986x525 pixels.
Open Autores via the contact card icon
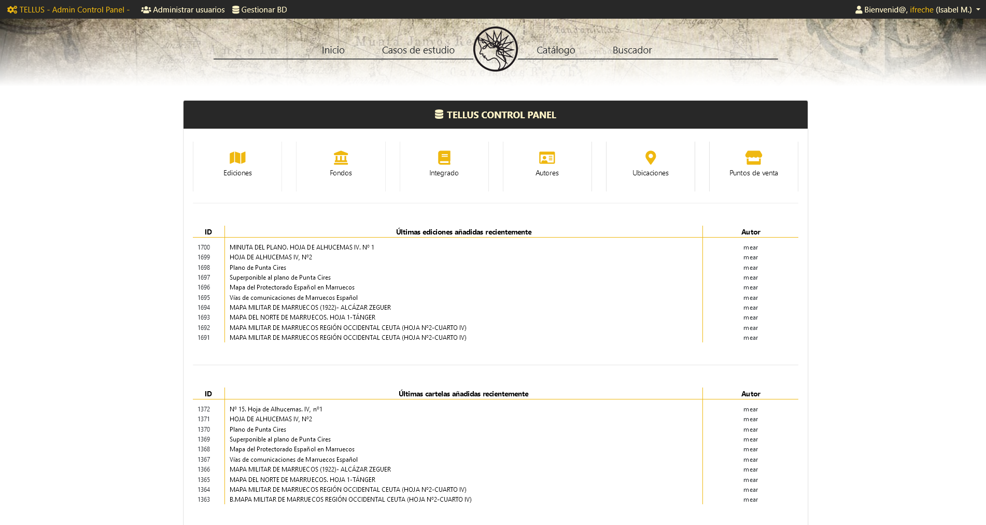click(547, 158)
